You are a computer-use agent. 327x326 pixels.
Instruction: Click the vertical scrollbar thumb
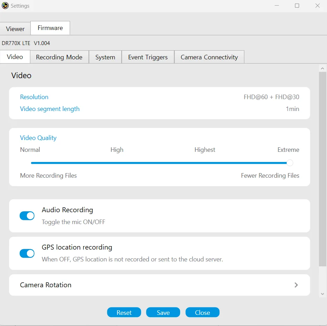[x=322, y=169]
